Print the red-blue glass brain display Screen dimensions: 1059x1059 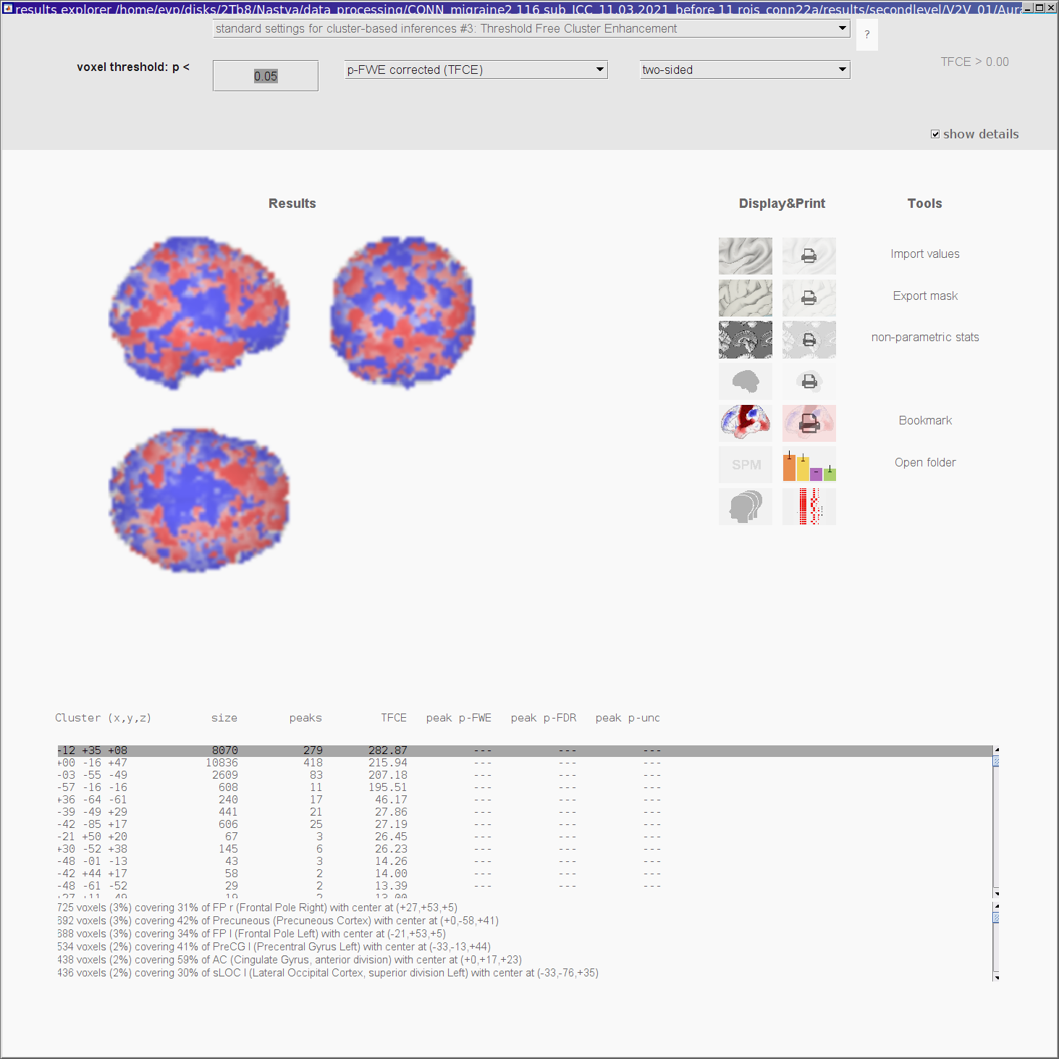tap(809, 423)
